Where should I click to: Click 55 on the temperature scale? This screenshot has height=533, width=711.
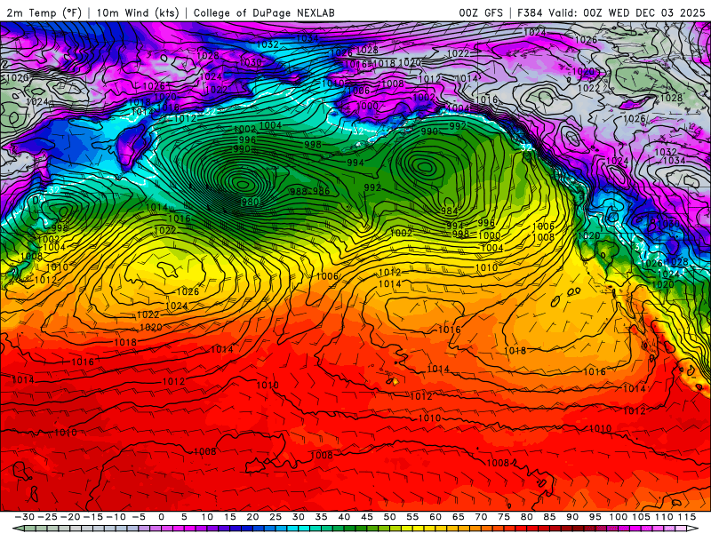(412, 517)
